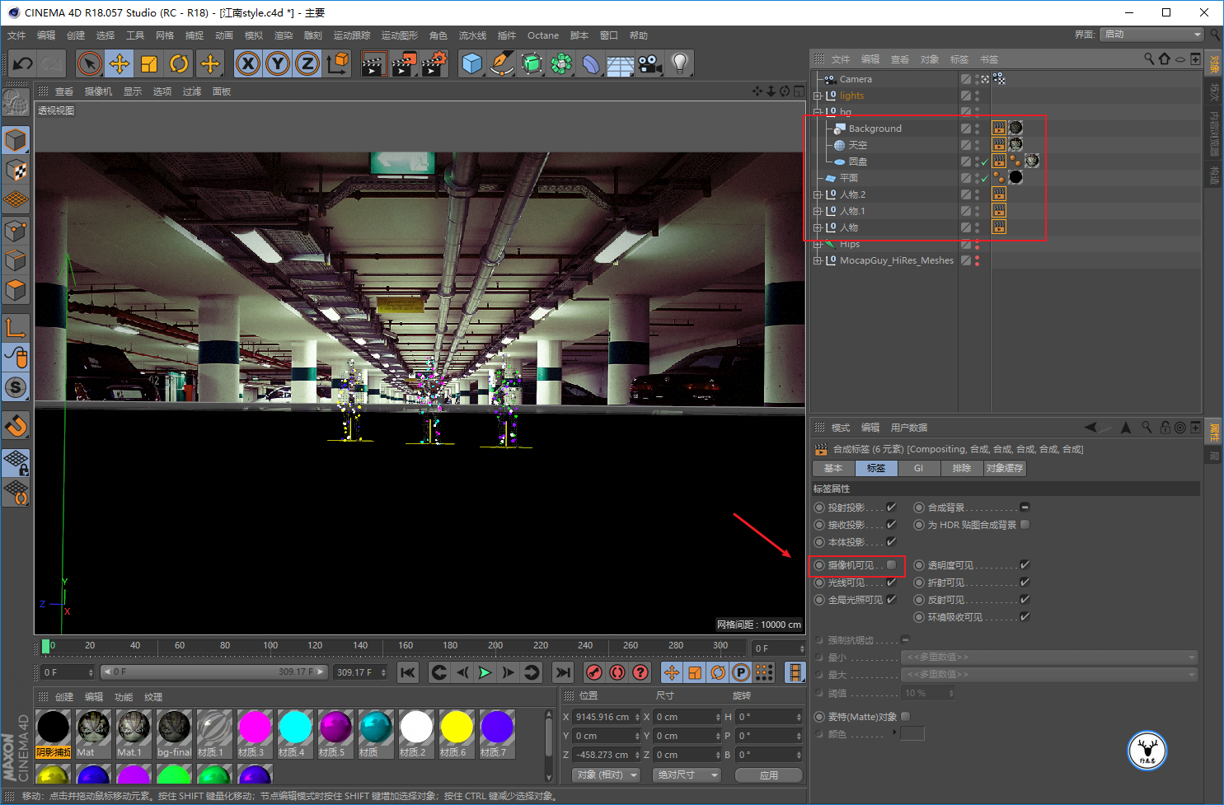Viewport: 1224px width, 805px height.
Task: Play the animation forward
Action: tap(485, 672)
